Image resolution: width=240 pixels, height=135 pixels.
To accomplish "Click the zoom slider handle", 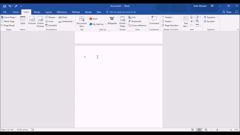I will coord(217,130).
